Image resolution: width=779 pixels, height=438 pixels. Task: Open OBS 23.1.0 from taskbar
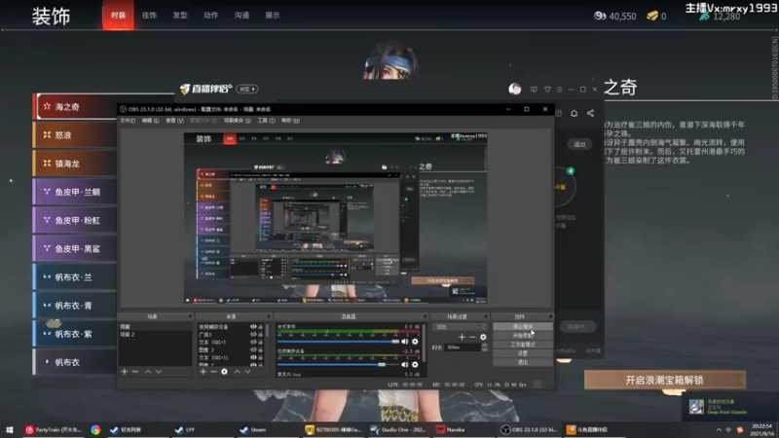(530, 429)
